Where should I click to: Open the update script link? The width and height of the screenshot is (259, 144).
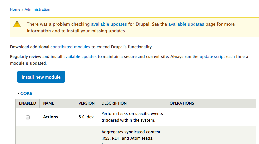212,57
